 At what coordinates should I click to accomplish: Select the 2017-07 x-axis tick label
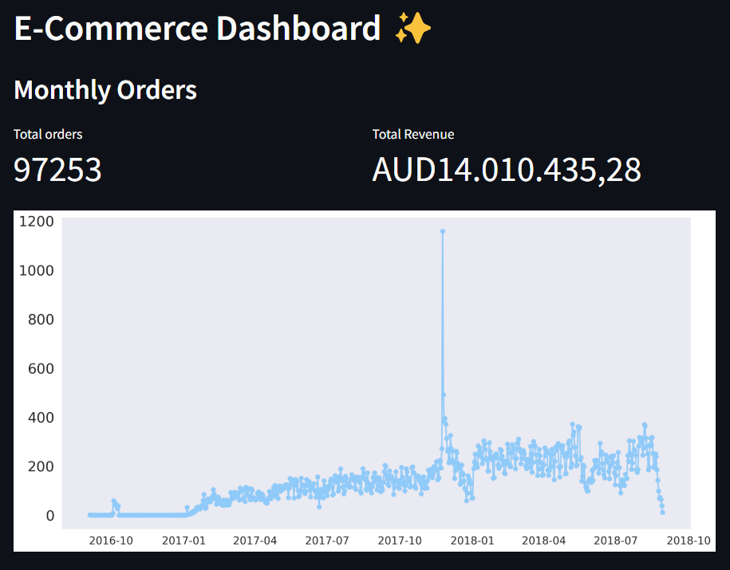click(327, 541)
